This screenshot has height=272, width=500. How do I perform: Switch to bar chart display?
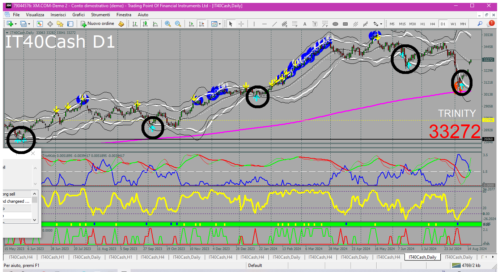[x=135, y=24]
